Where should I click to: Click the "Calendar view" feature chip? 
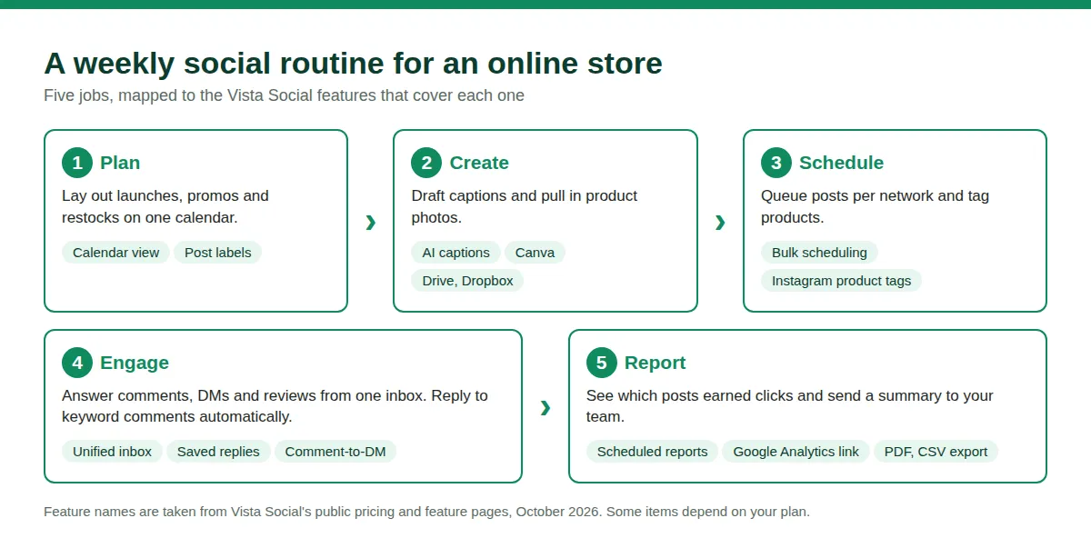(x=115, y=253)
